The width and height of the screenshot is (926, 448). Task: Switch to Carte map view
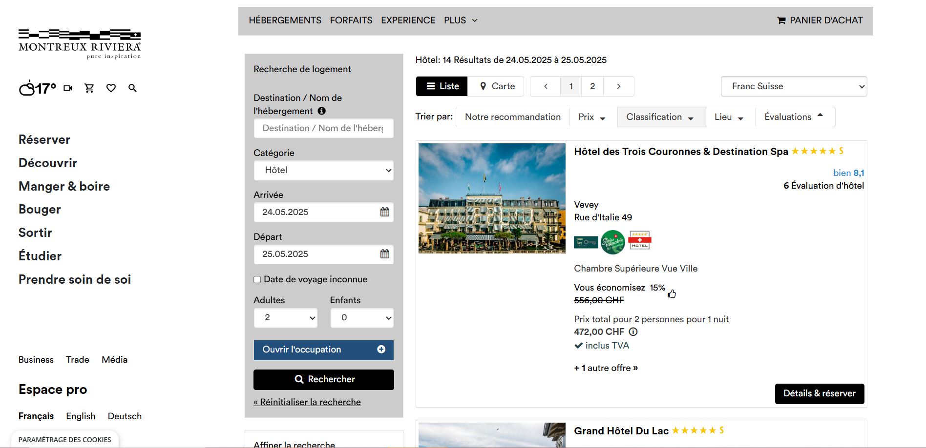pyautogui.click(x=497, y=86)
